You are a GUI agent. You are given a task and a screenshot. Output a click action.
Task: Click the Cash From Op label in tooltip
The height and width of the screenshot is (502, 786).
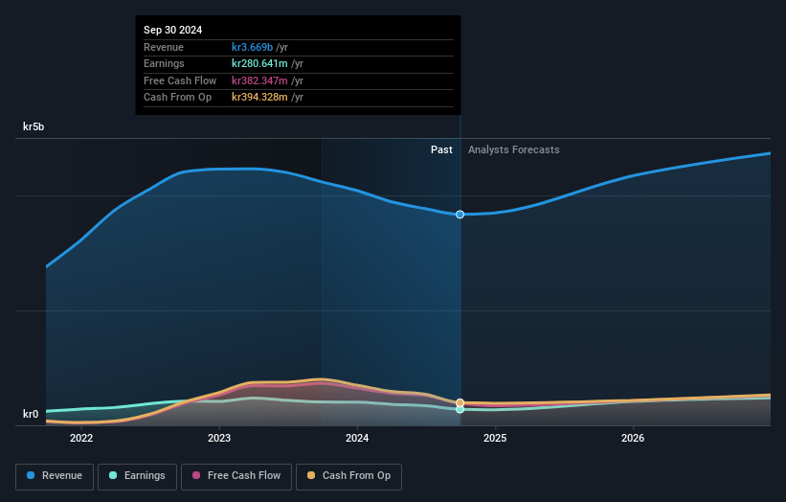pyautogui.click(x=177, y=98)
